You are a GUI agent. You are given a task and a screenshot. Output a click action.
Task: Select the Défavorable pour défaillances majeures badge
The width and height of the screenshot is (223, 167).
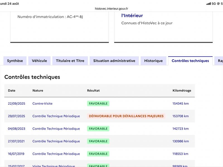[x=126, y=116]
